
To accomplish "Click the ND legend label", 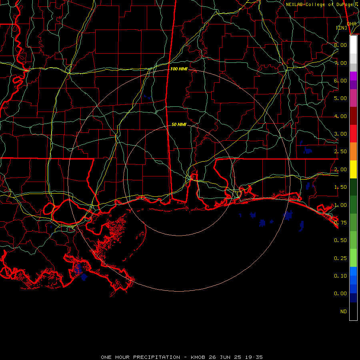I will (344, 312).
